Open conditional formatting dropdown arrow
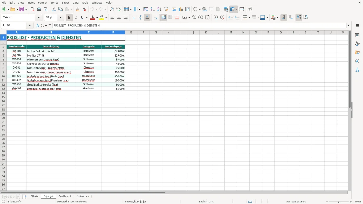The image size is (363, 204). 277,18
